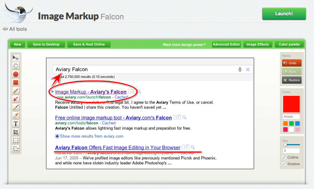Select the hand pan tool
This screenshot has width=314, height=189.
click(16, 66)
